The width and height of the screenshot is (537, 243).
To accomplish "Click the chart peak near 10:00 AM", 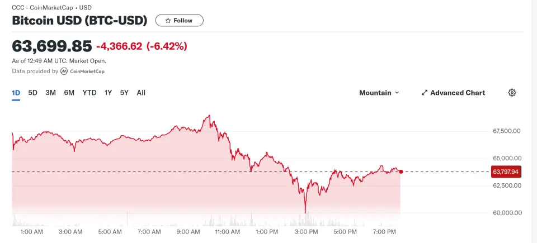I will (209, 116).
